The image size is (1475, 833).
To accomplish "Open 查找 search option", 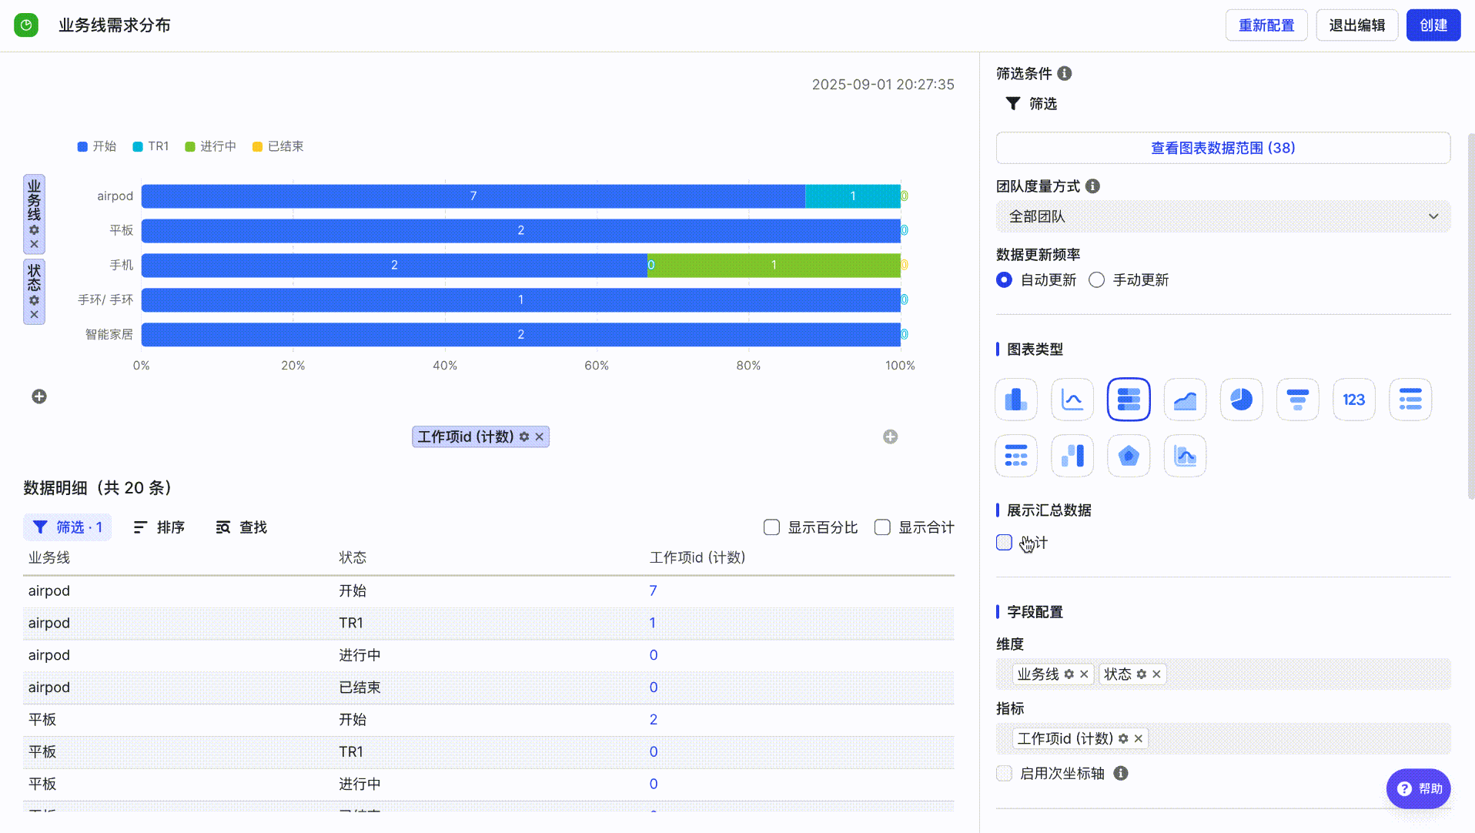I will coord(242,527).
